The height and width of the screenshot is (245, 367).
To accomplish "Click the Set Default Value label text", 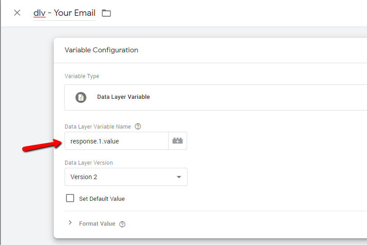I will point(102,199).
